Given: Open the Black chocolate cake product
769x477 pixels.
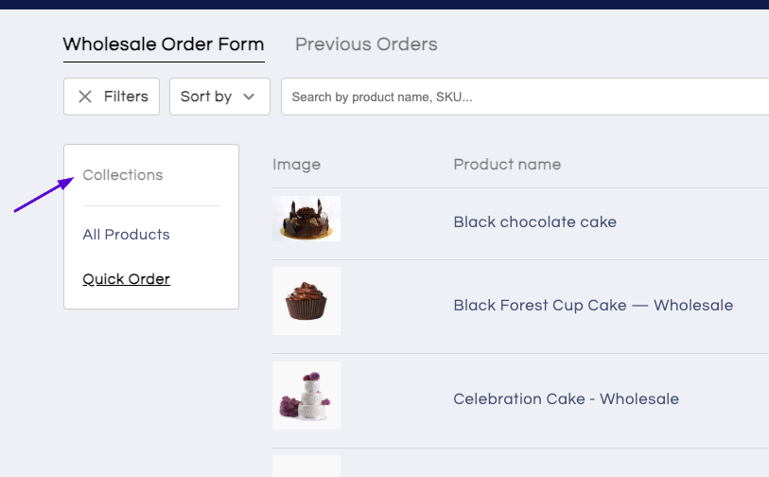Looking at the screenshot, I should [x=534, y=221].
